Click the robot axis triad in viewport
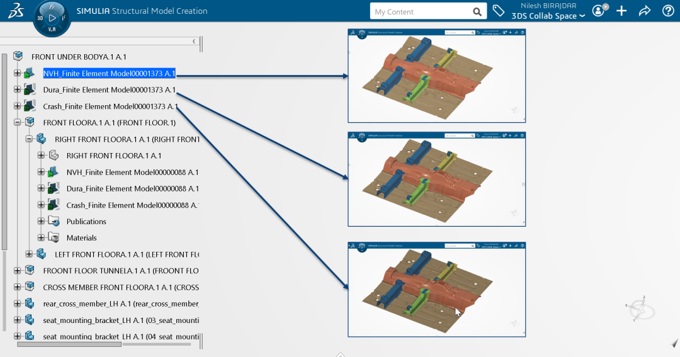Screen dimensions: 680x357 (x=640, y=309)
